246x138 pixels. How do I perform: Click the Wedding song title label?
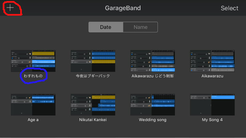pos(152,120)
